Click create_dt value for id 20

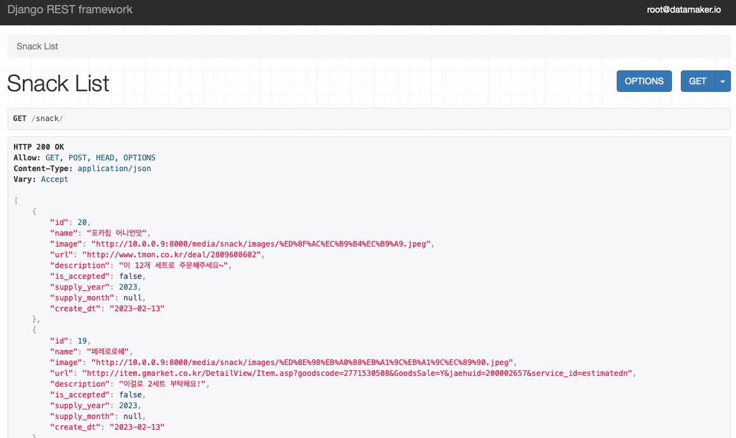pyautogui.click(x=137, y=309)
